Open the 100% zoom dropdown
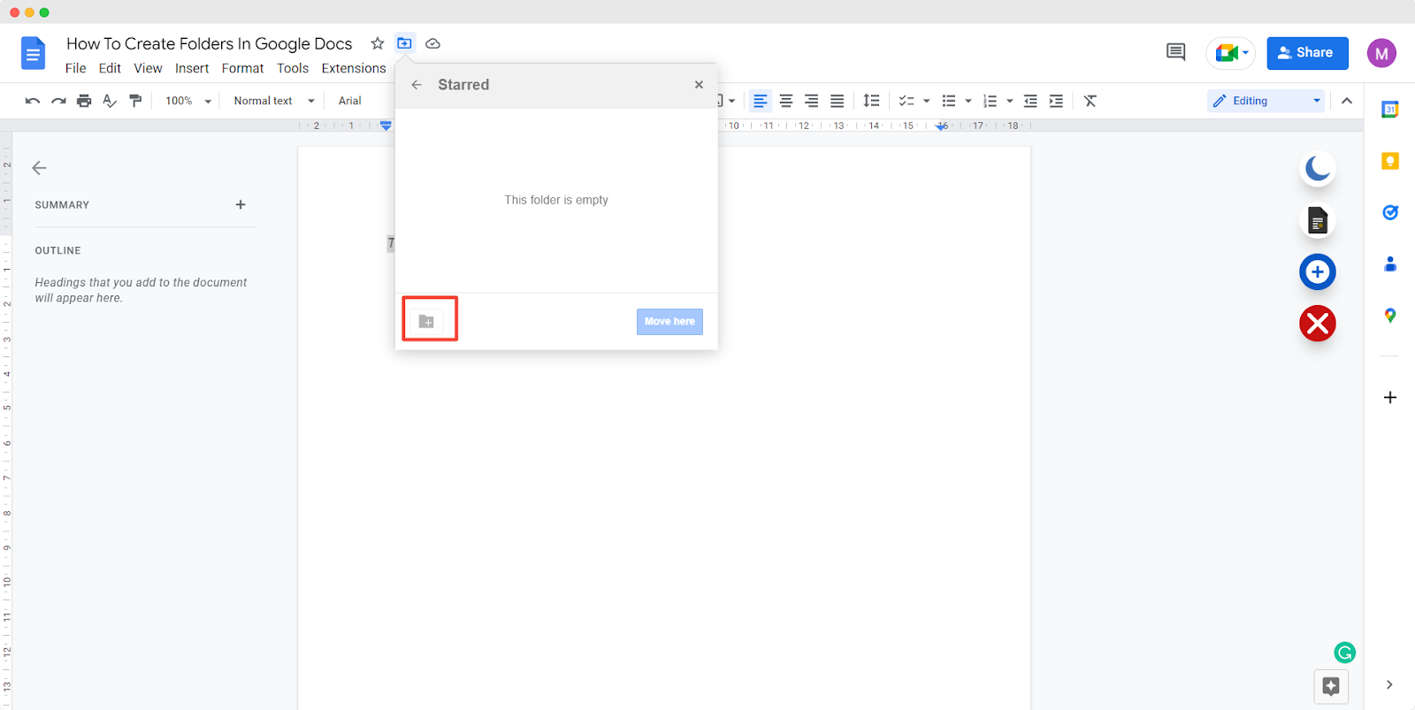 [x=188, y=101]
